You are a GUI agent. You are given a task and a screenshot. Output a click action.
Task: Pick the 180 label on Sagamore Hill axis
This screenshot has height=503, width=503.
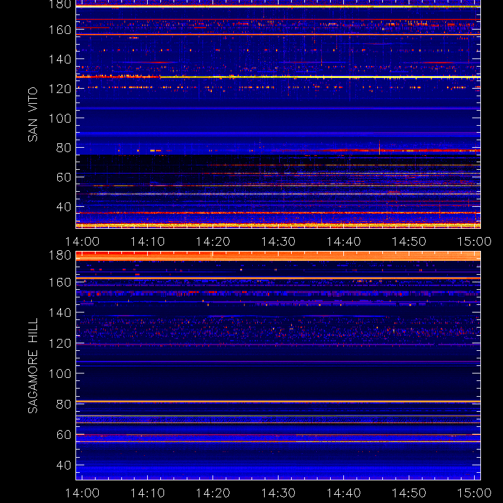coord(60,255)
